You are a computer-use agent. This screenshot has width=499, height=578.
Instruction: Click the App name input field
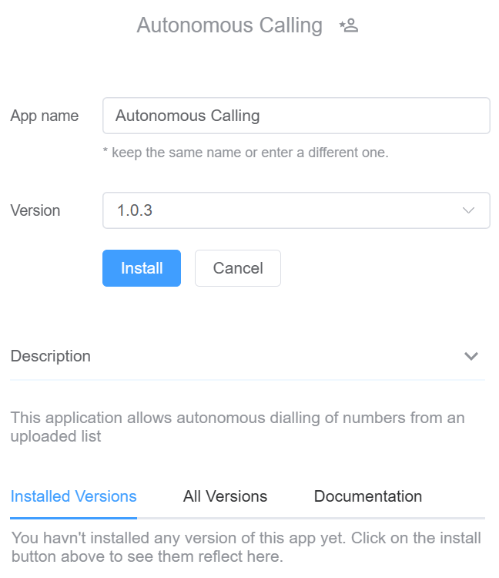296,116
